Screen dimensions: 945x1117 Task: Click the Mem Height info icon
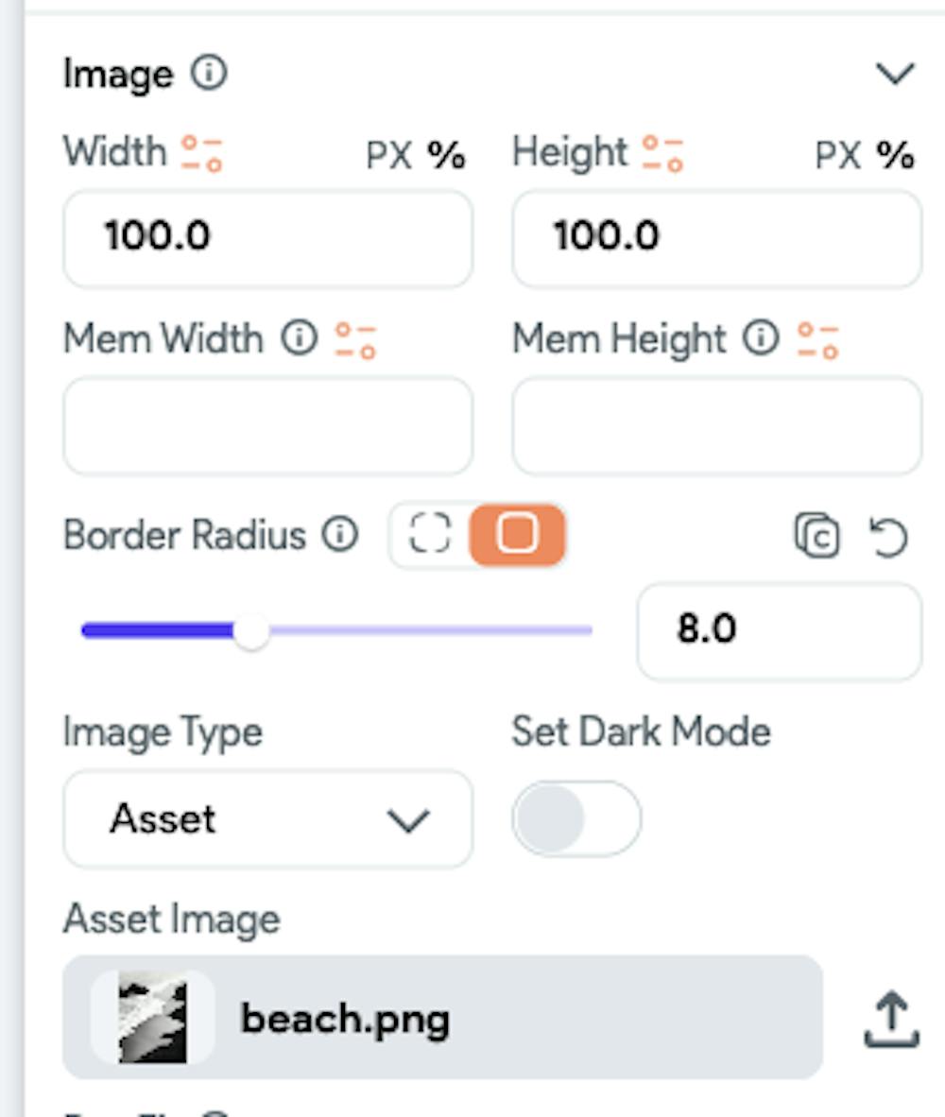pos(760,338)
